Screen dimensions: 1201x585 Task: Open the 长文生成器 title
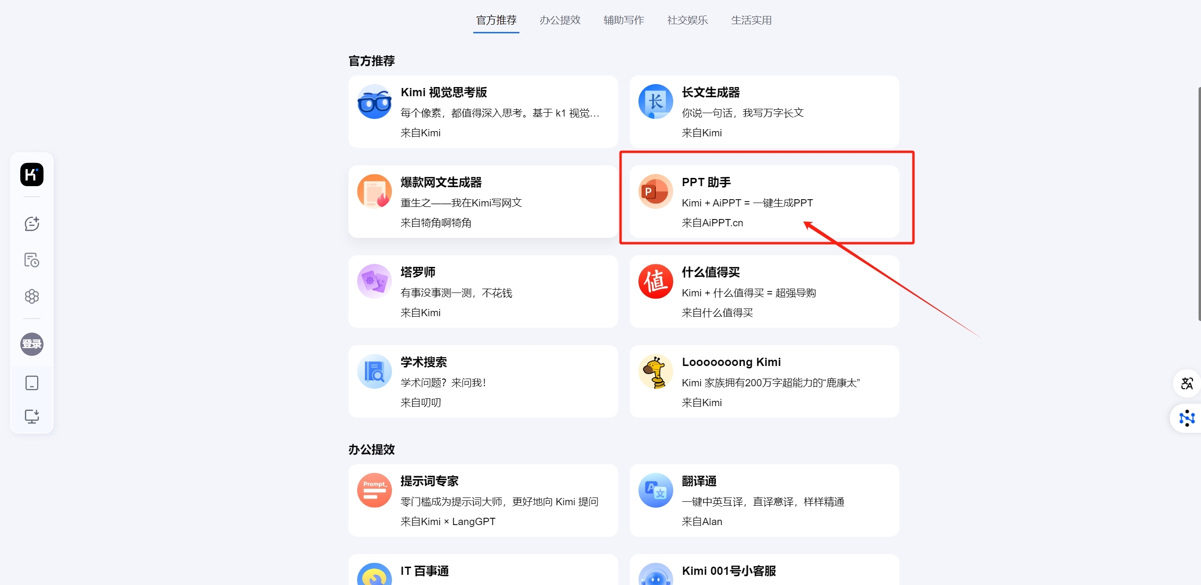pos(711,92)
